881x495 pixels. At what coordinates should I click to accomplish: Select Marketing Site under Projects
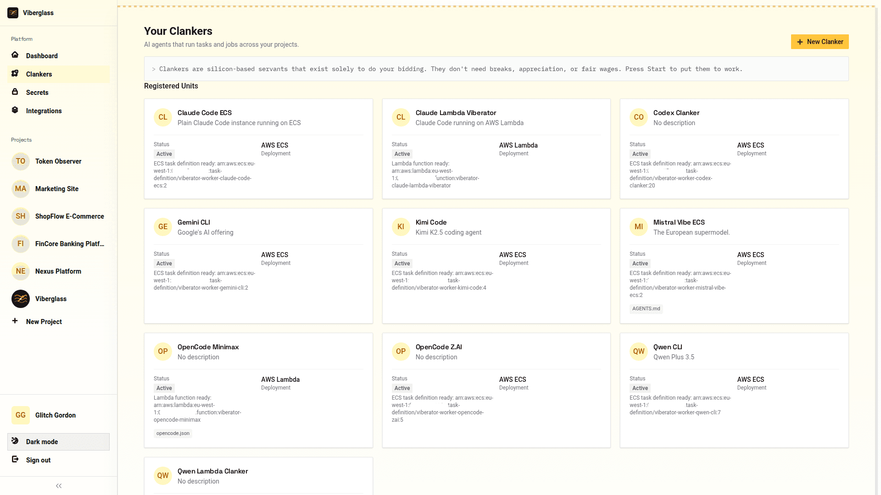pos(56,189)
